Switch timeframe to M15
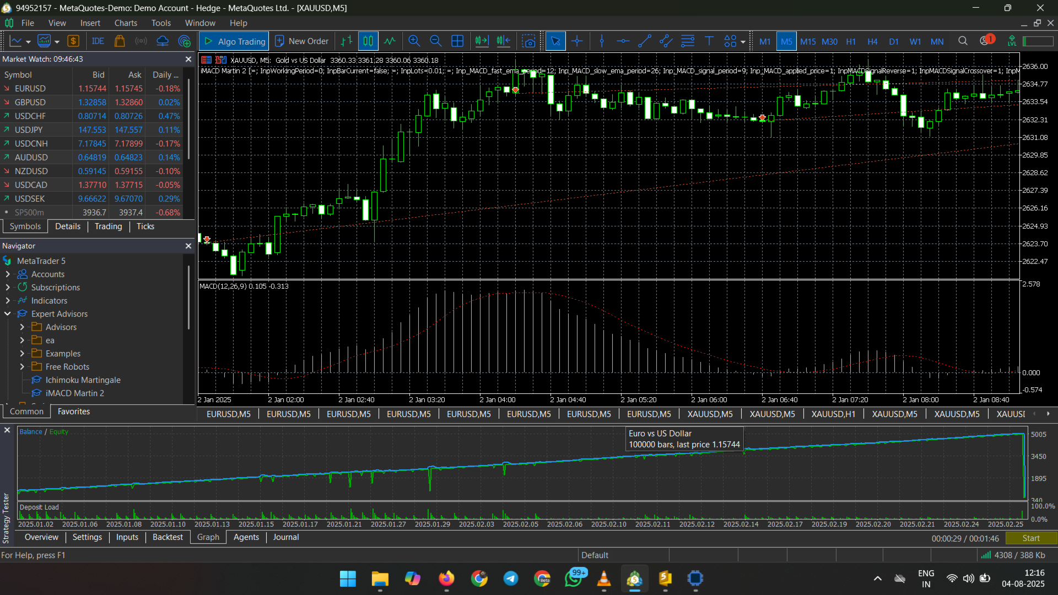 808,42
